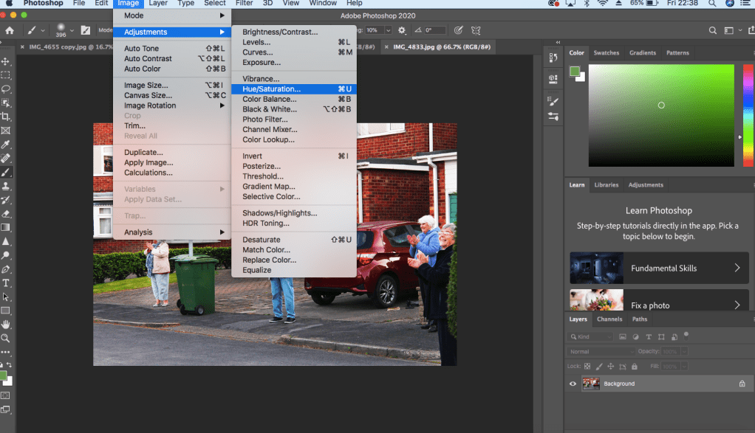Pick the Crop tool
755x433 pixels.
pyautogui.click(x=6, y=117)
